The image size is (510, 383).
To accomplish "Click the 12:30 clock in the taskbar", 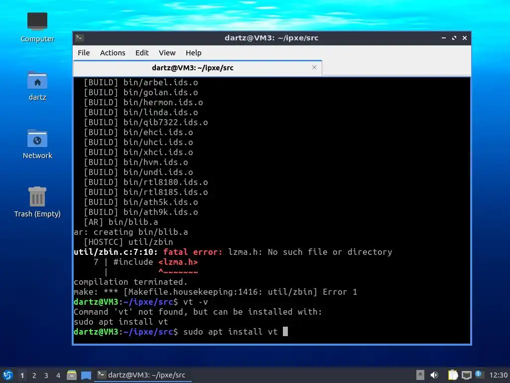I will [x=498, y=375].
